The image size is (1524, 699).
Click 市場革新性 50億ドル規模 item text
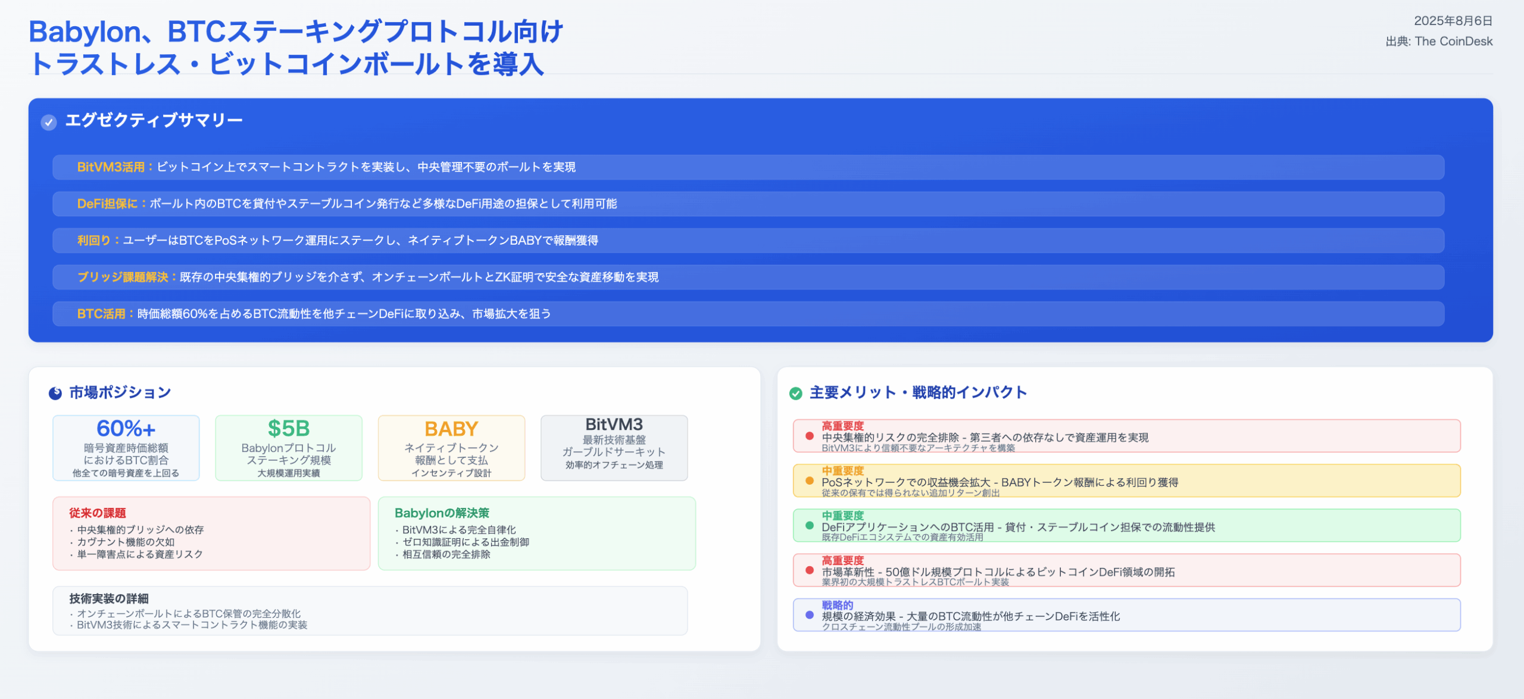998,572
